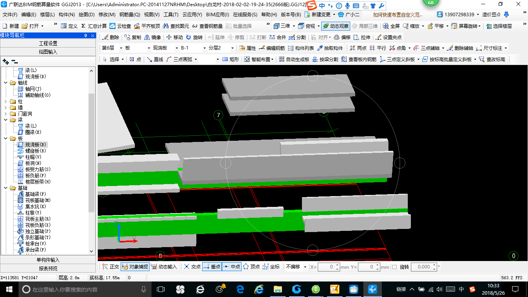Toggle 对象捕捉 object snap
Viewport: 528px width, 297px height.
click(x=135, y=266)
